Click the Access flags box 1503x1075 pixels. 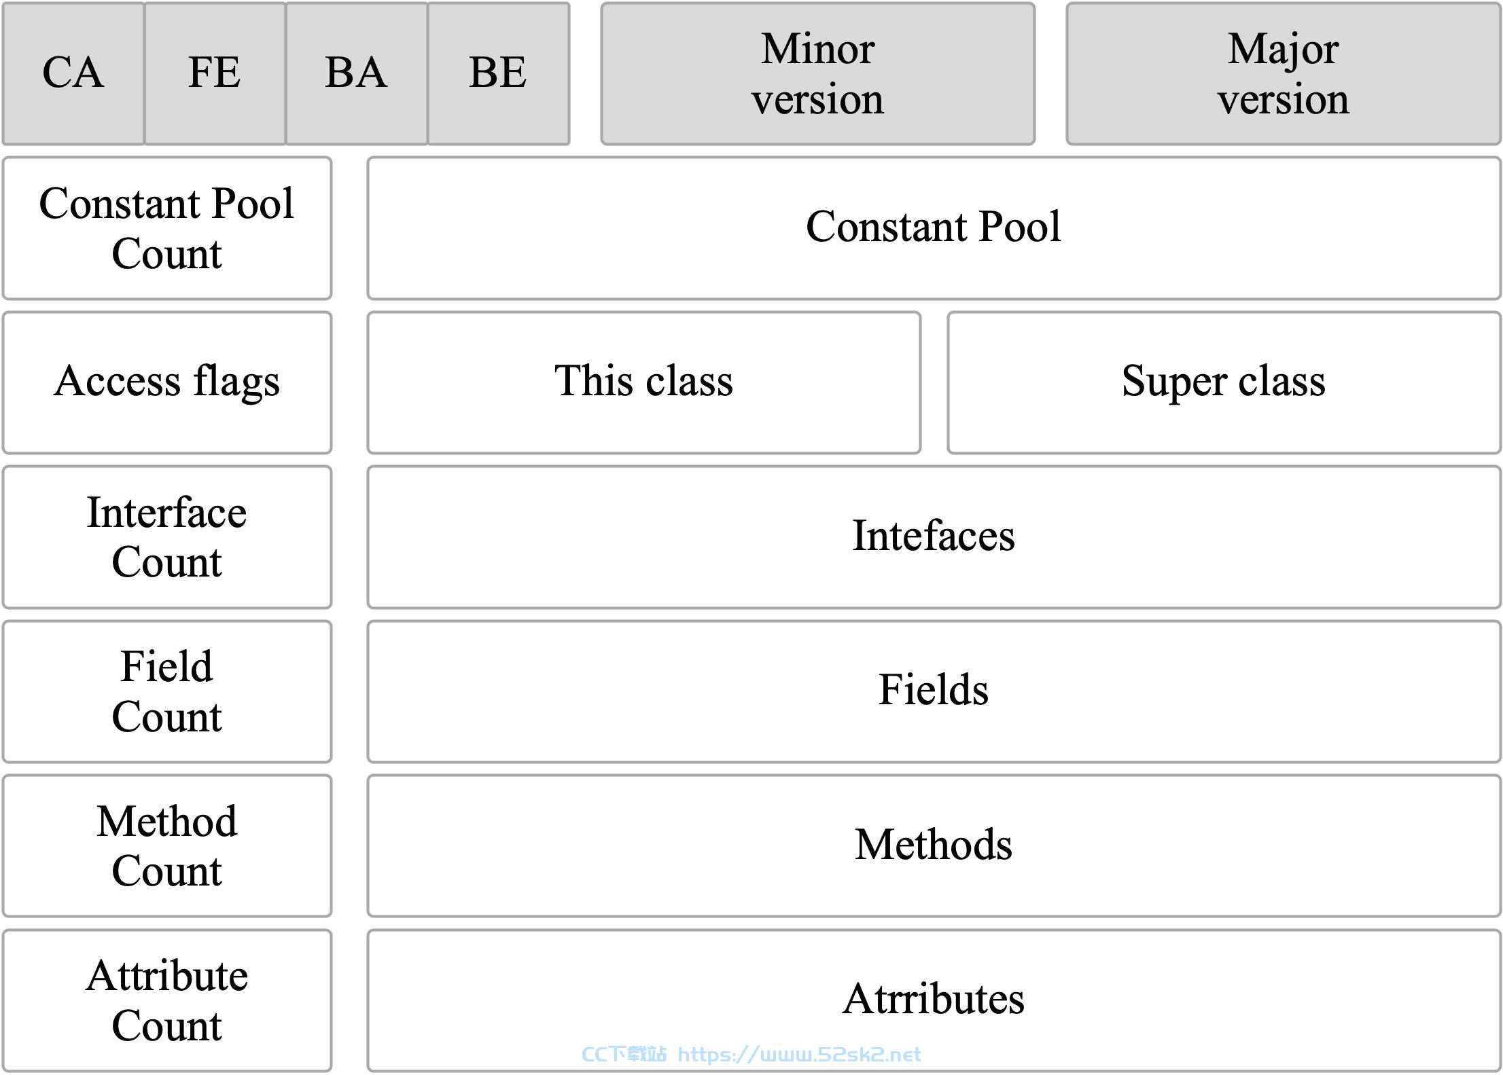tap(167, 382)
